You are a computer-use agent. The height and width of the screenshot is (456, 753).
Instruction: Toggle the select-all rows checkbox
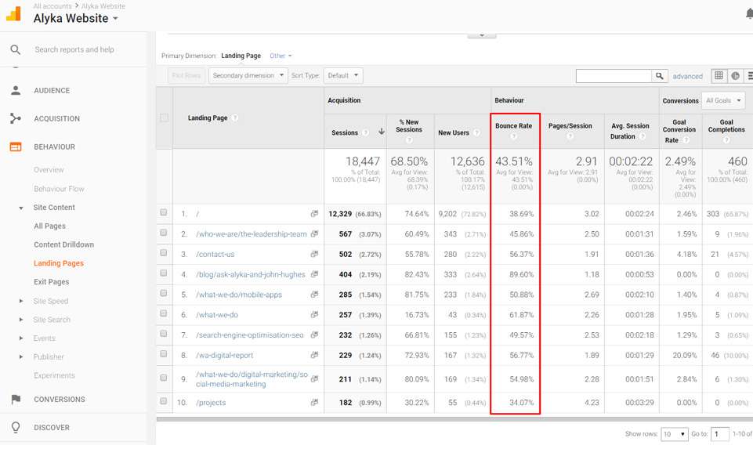(165, 118)
